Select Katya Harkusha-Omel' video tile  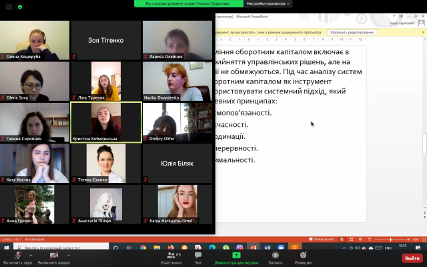pyautogui.click(x=177, y=205)
